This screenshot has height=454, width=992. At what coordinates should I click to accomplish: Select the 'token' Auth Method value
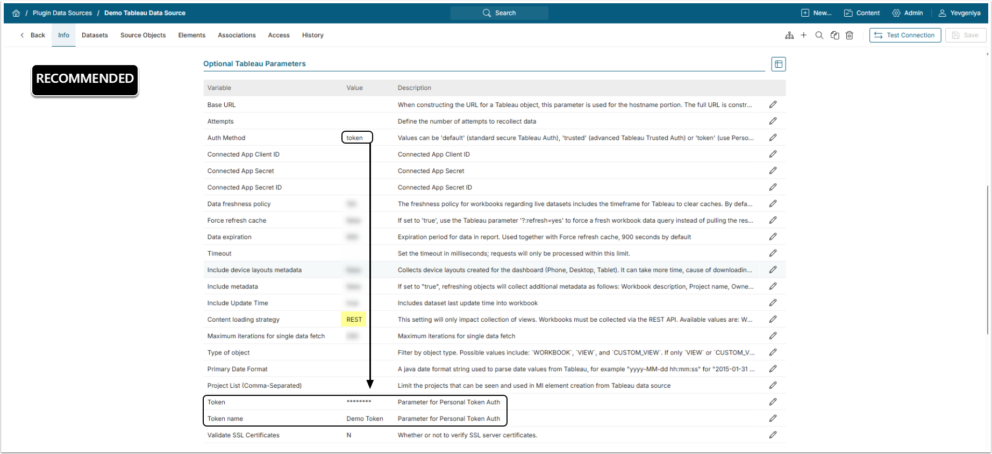coord(354,138)
